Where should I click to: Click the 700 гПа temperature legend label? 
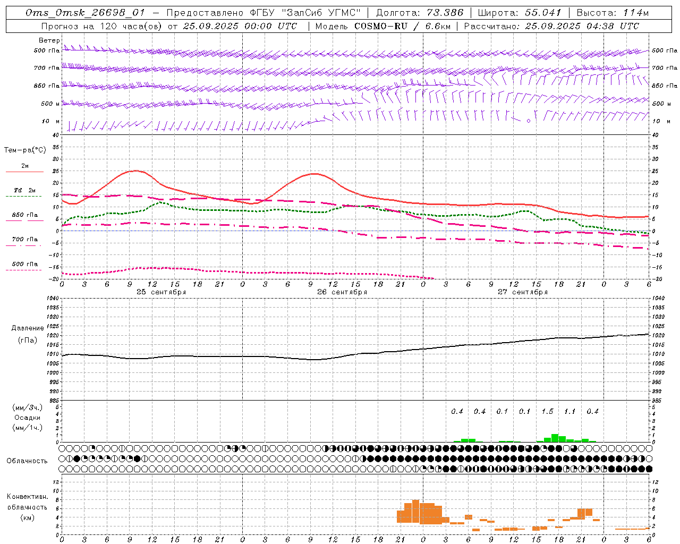coord(25,240)
